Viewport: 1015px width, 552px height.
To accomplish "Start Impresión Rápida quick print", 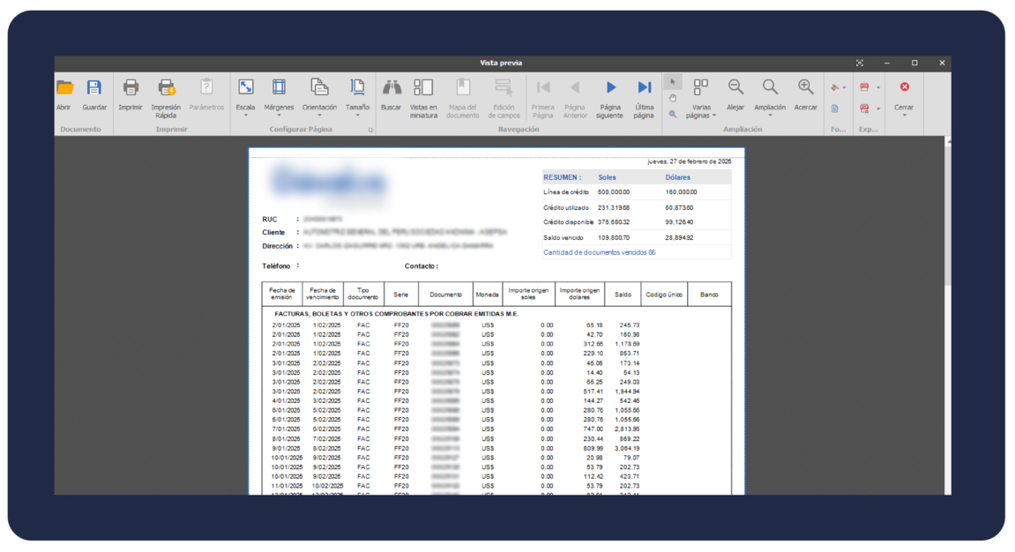I will (166, 88).
